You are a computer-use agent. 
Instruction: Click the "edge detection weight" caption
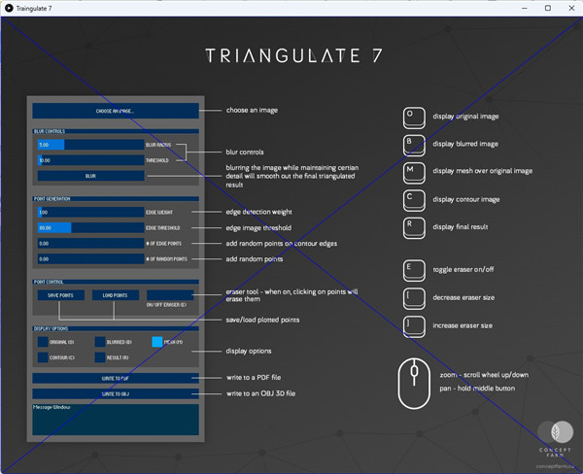(x=258, y=212)
